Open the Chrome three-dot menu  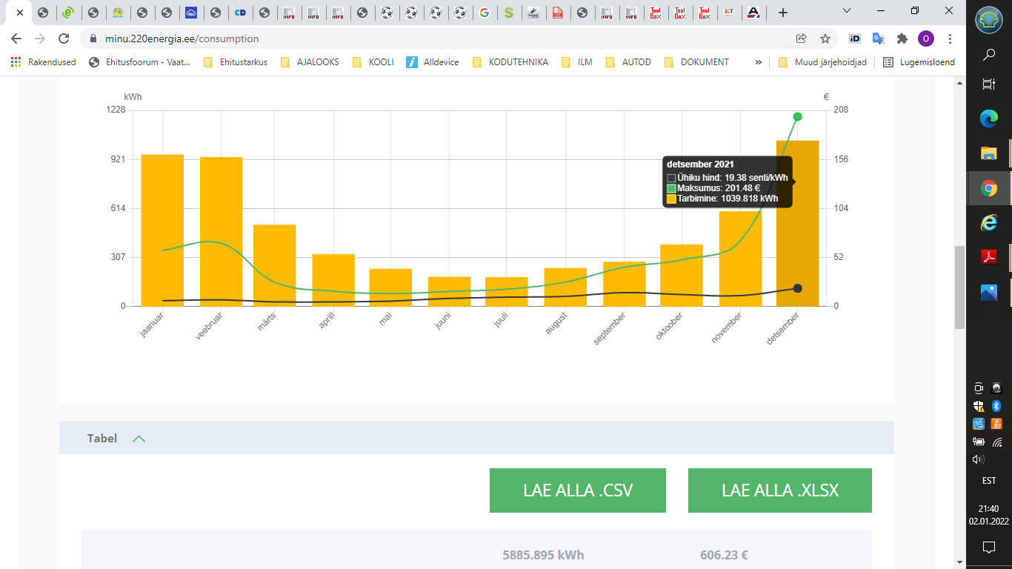click(x=951, y=39)
